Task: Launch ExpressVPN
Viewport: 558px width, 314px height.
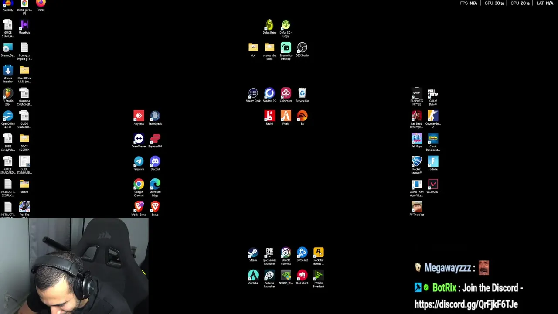Action: pyautogui.click(x=155, y=140)
